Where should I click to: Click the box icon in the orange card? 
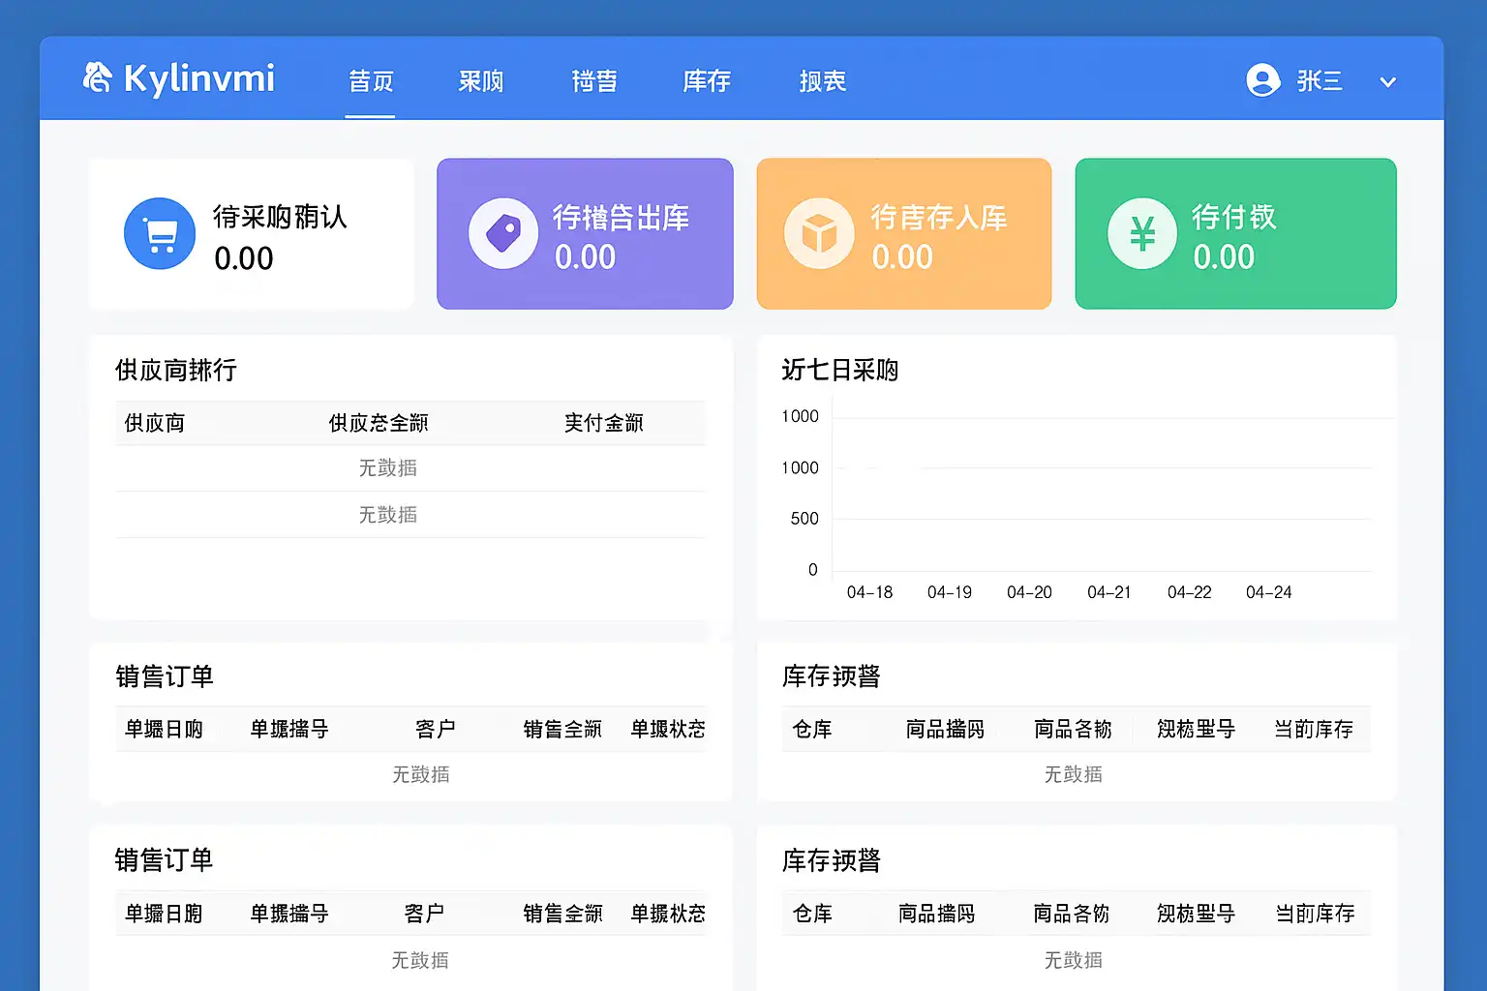coord(819,233)
